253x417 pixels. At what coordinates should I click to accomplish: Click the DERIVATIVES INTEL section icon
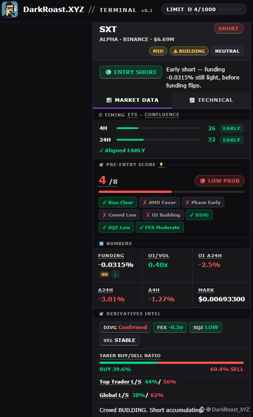pyautogui.click(x=101, y=314)
